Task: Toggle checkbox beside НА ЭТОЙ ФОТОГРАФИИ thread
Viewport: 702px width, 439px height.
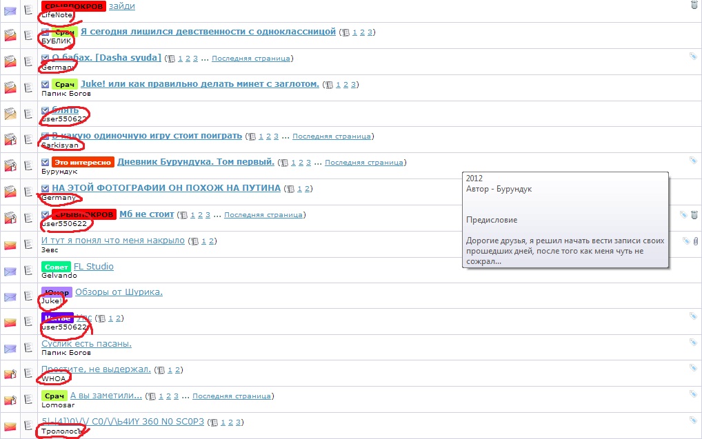Action: click(x=45, y=188)
